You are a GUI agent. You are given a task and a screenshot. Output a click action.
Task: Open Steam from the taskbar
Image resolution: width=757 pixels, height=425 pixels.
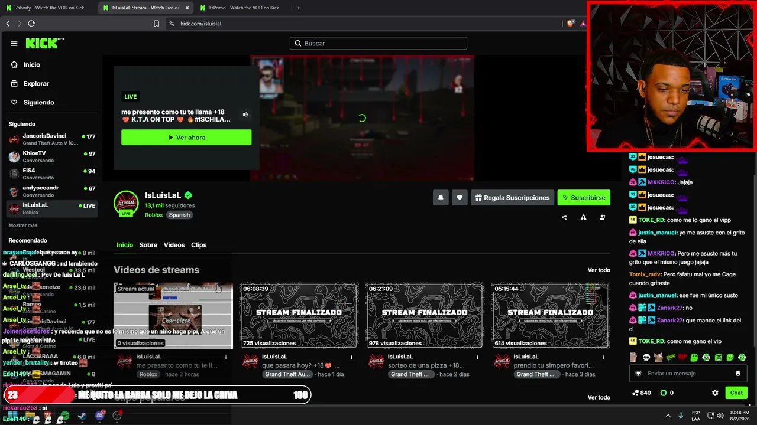point(82,416)
